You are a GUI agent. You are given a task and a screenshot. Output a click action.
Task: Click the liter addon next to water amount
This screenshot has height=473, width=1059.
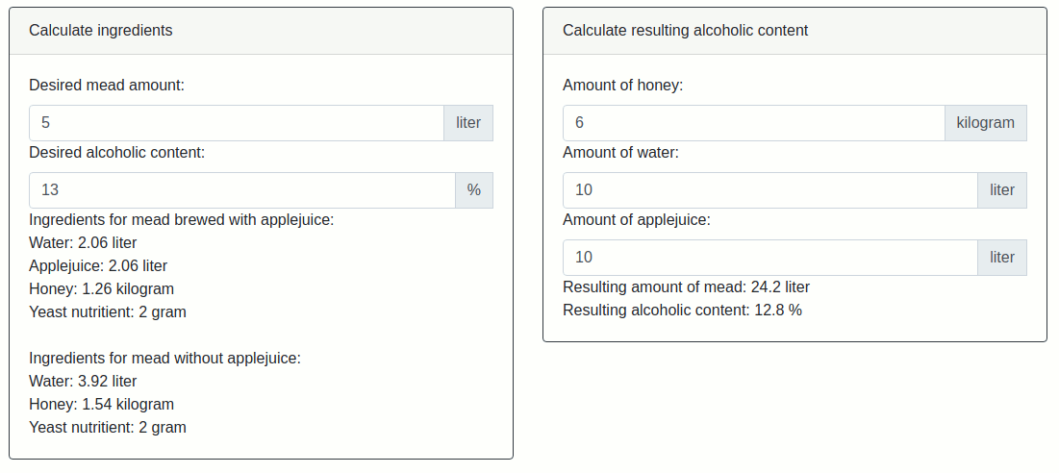(1002, 190)
